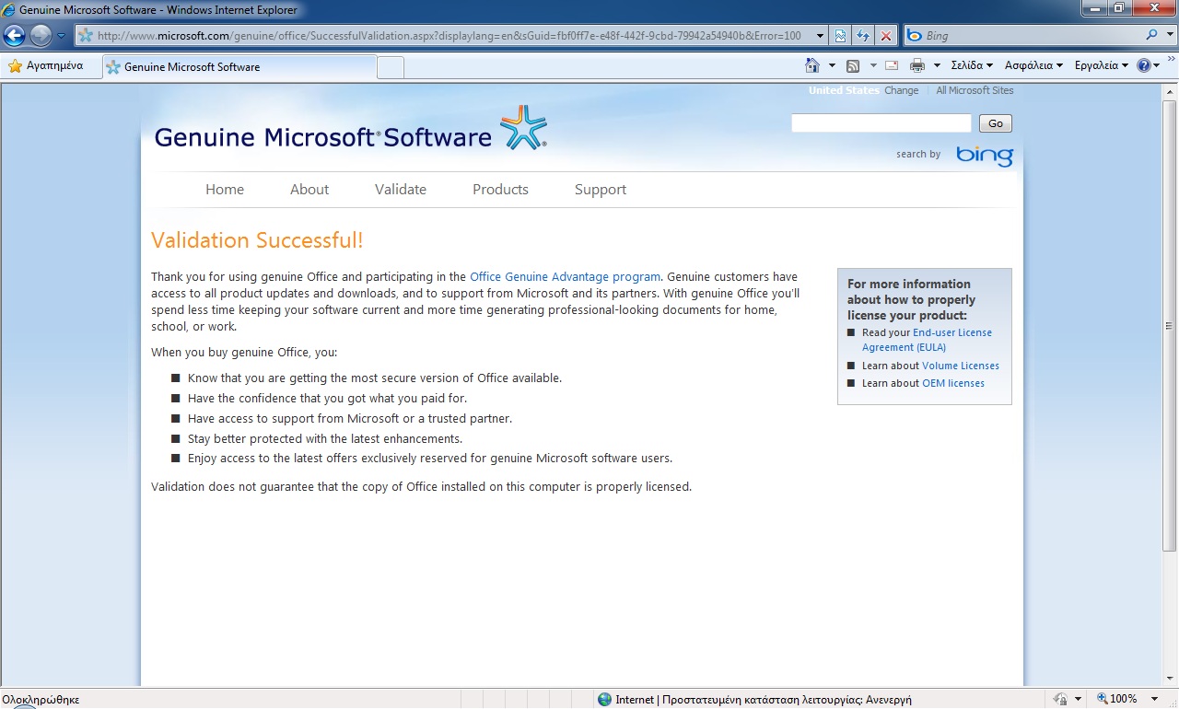Open Favorites (Αγαπημένα) star button
The height and width of the screenshot is (709, 1179).
[45, 66]
